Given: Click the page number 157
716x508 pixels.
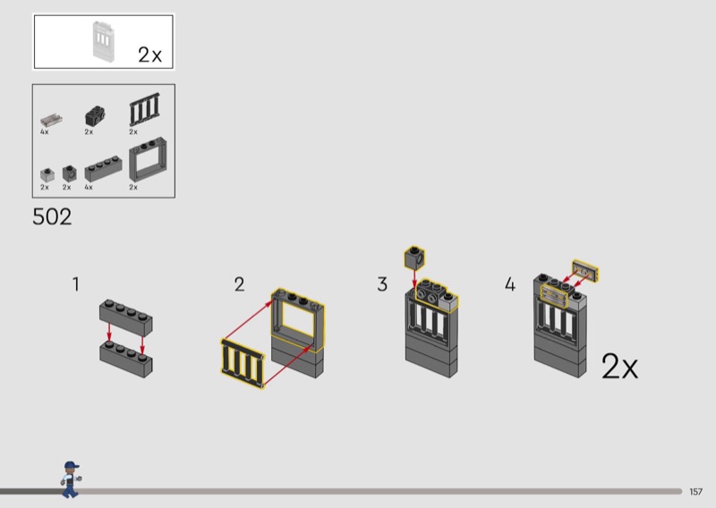Looking at the screenshot, I should click(x=696, y=492).
